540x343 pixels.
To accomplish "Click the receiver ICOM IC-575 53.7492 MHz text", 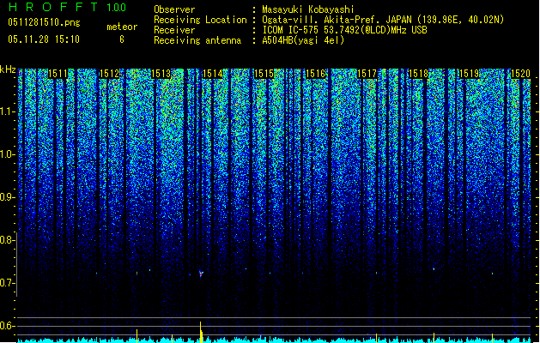I will pos(344,30).
